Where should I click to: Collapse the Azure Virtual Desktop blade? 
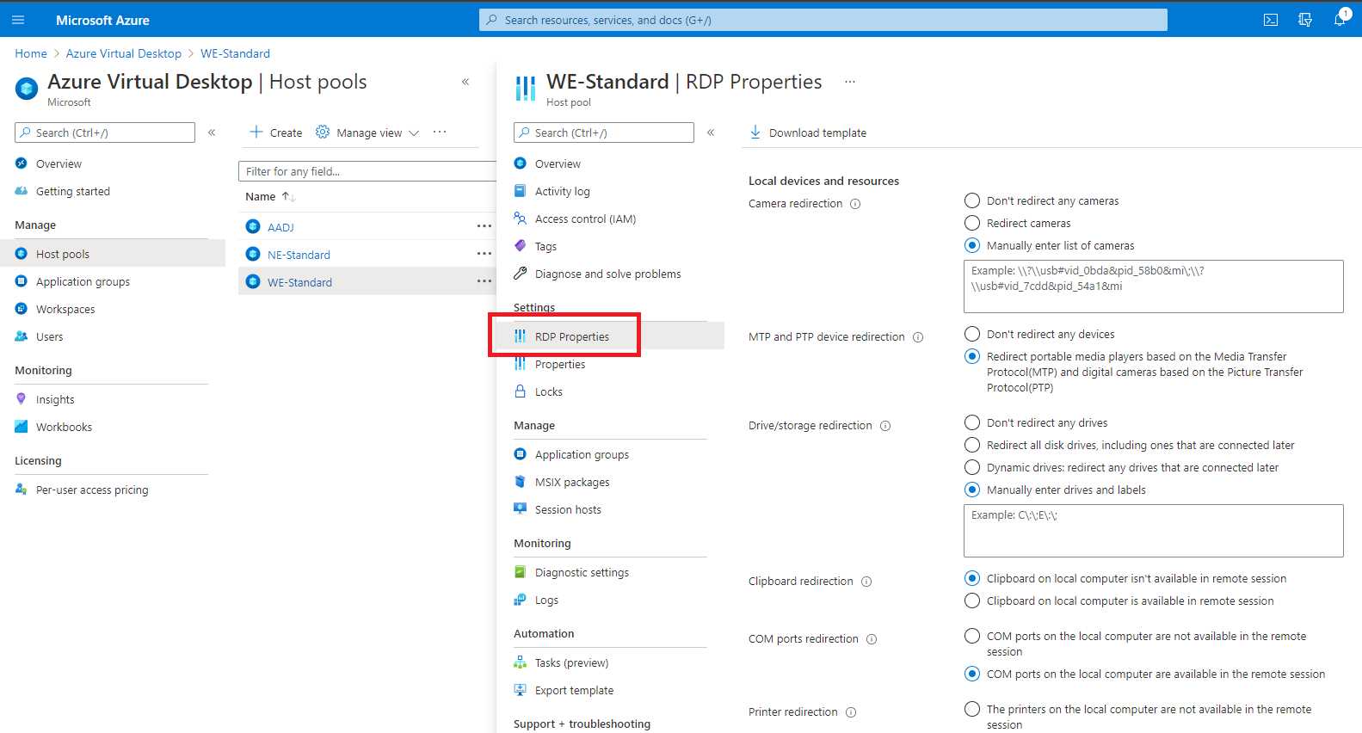465,81
